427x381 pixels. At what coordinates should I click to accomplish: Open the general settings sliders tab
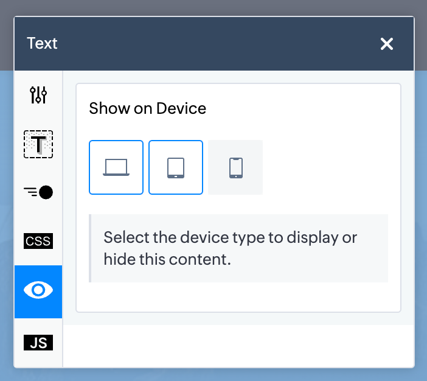(x=38, y=95)
